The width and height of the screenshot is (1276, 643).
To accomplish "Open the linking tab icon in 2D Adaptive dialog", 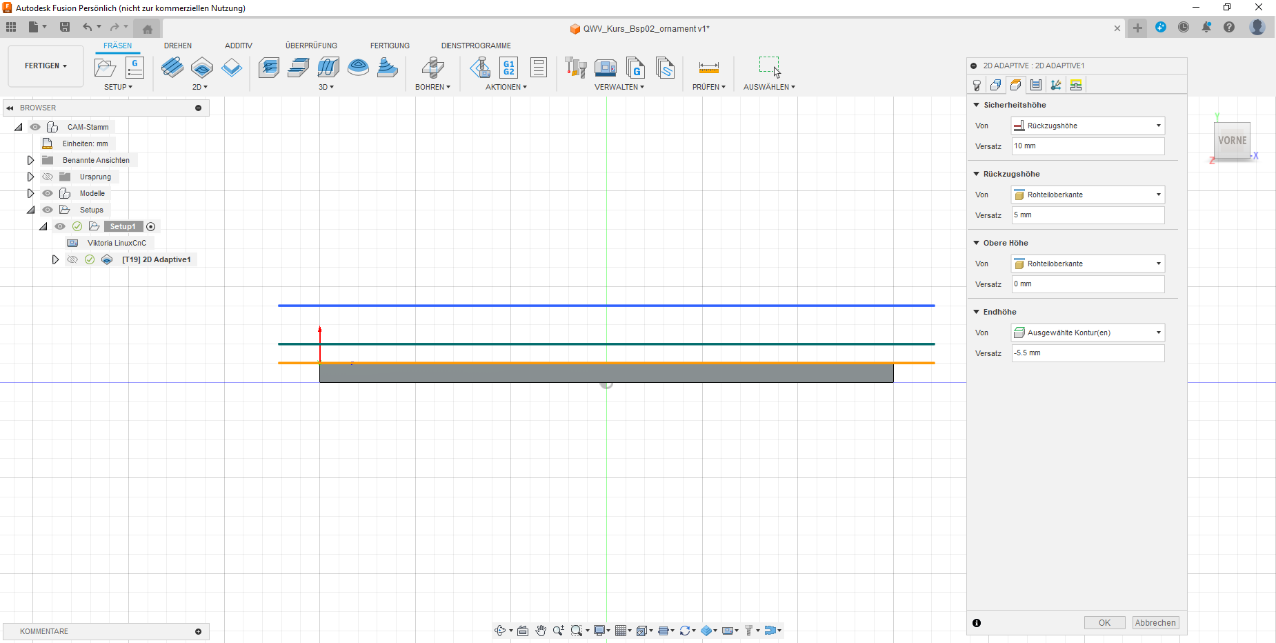I will [1076, 85].
